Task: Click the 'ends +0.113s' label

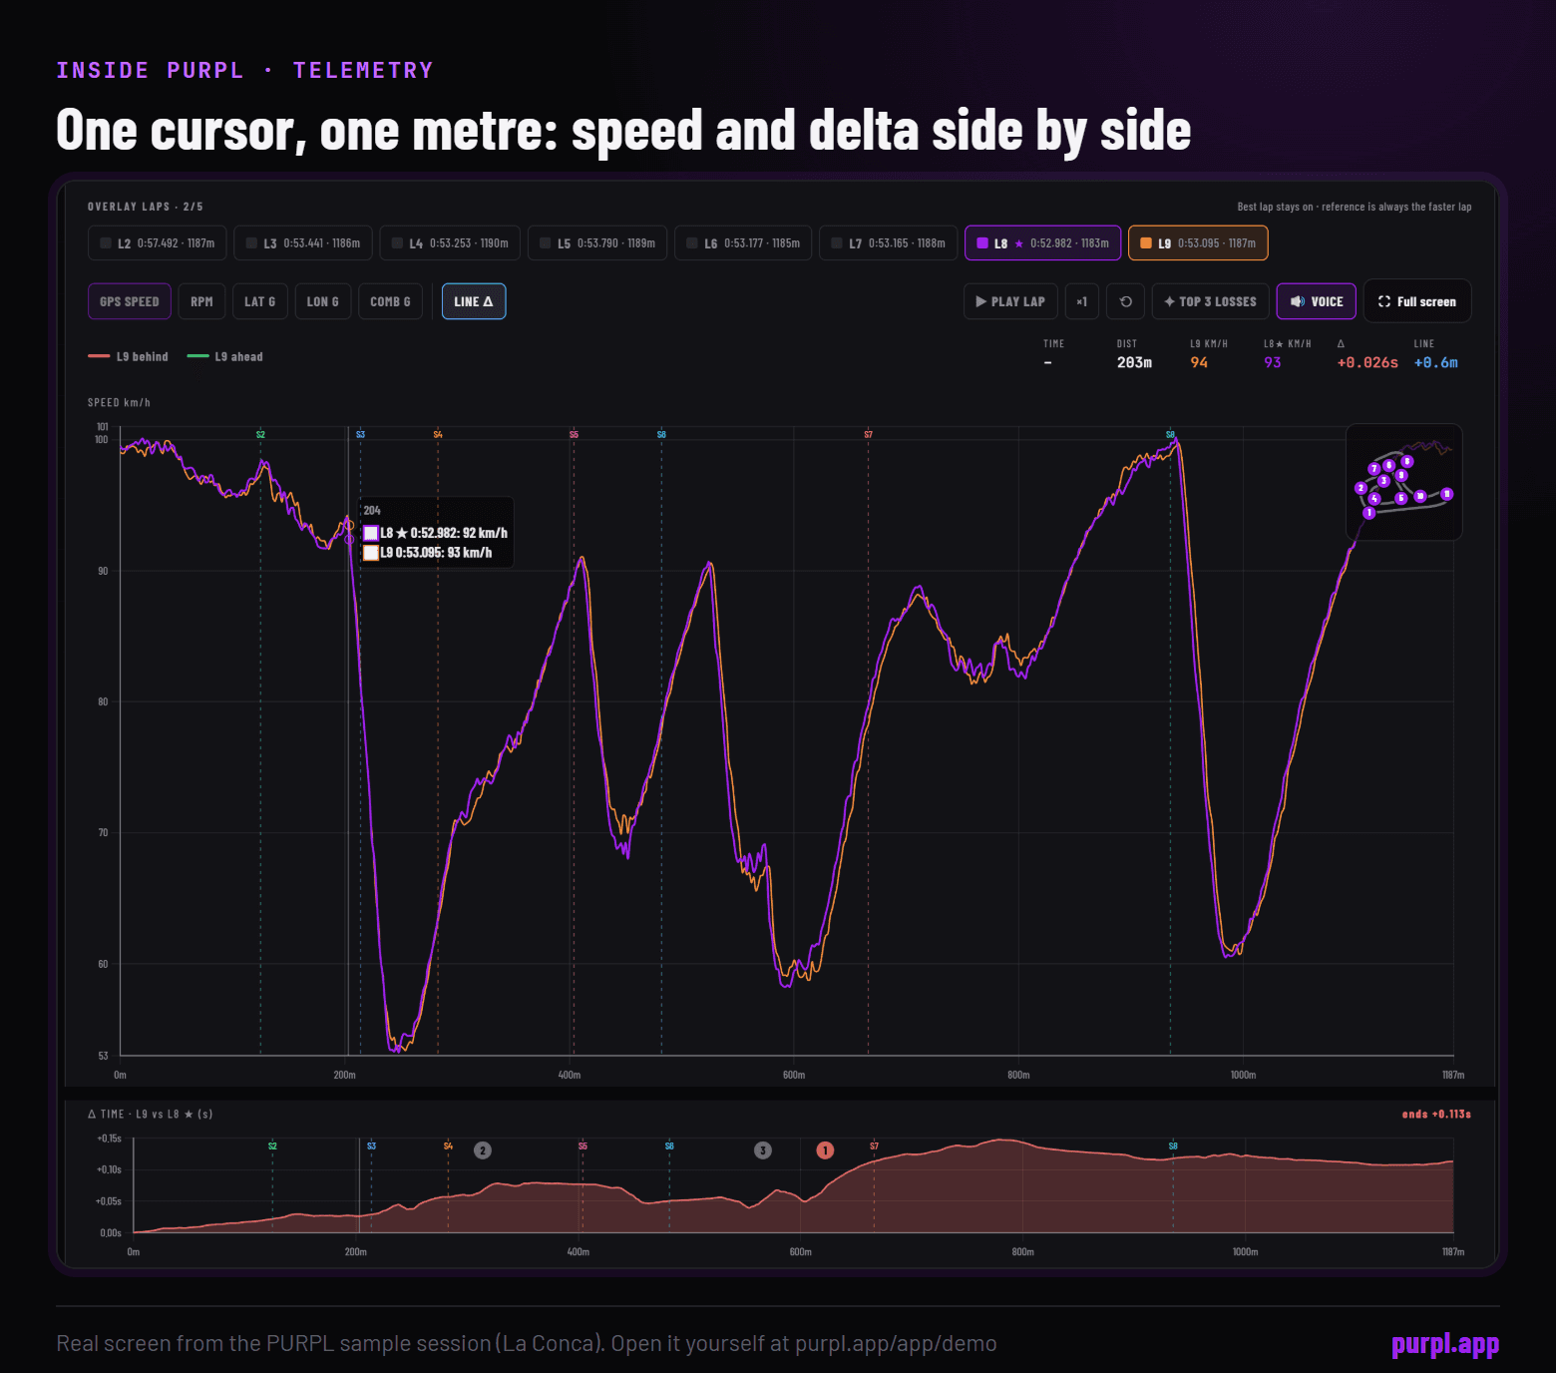Action: click(x=1436, y=1114)
